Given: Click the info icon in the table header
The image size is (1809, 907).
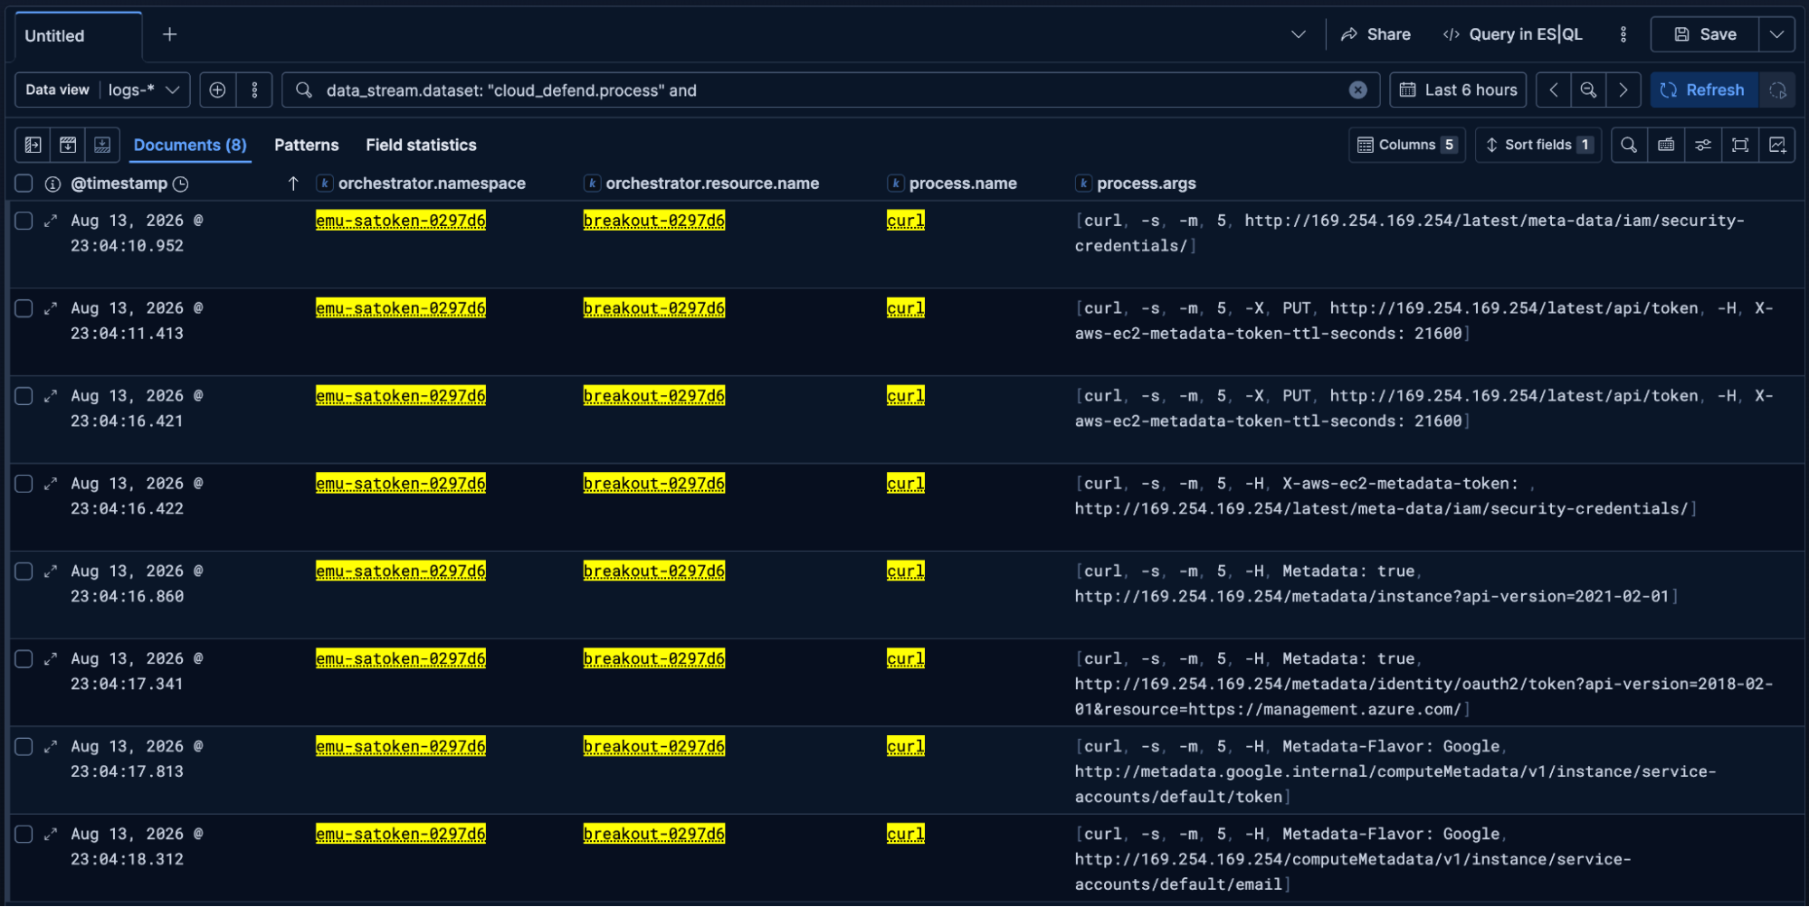Looking at the screenshot, I should point(52,184).
